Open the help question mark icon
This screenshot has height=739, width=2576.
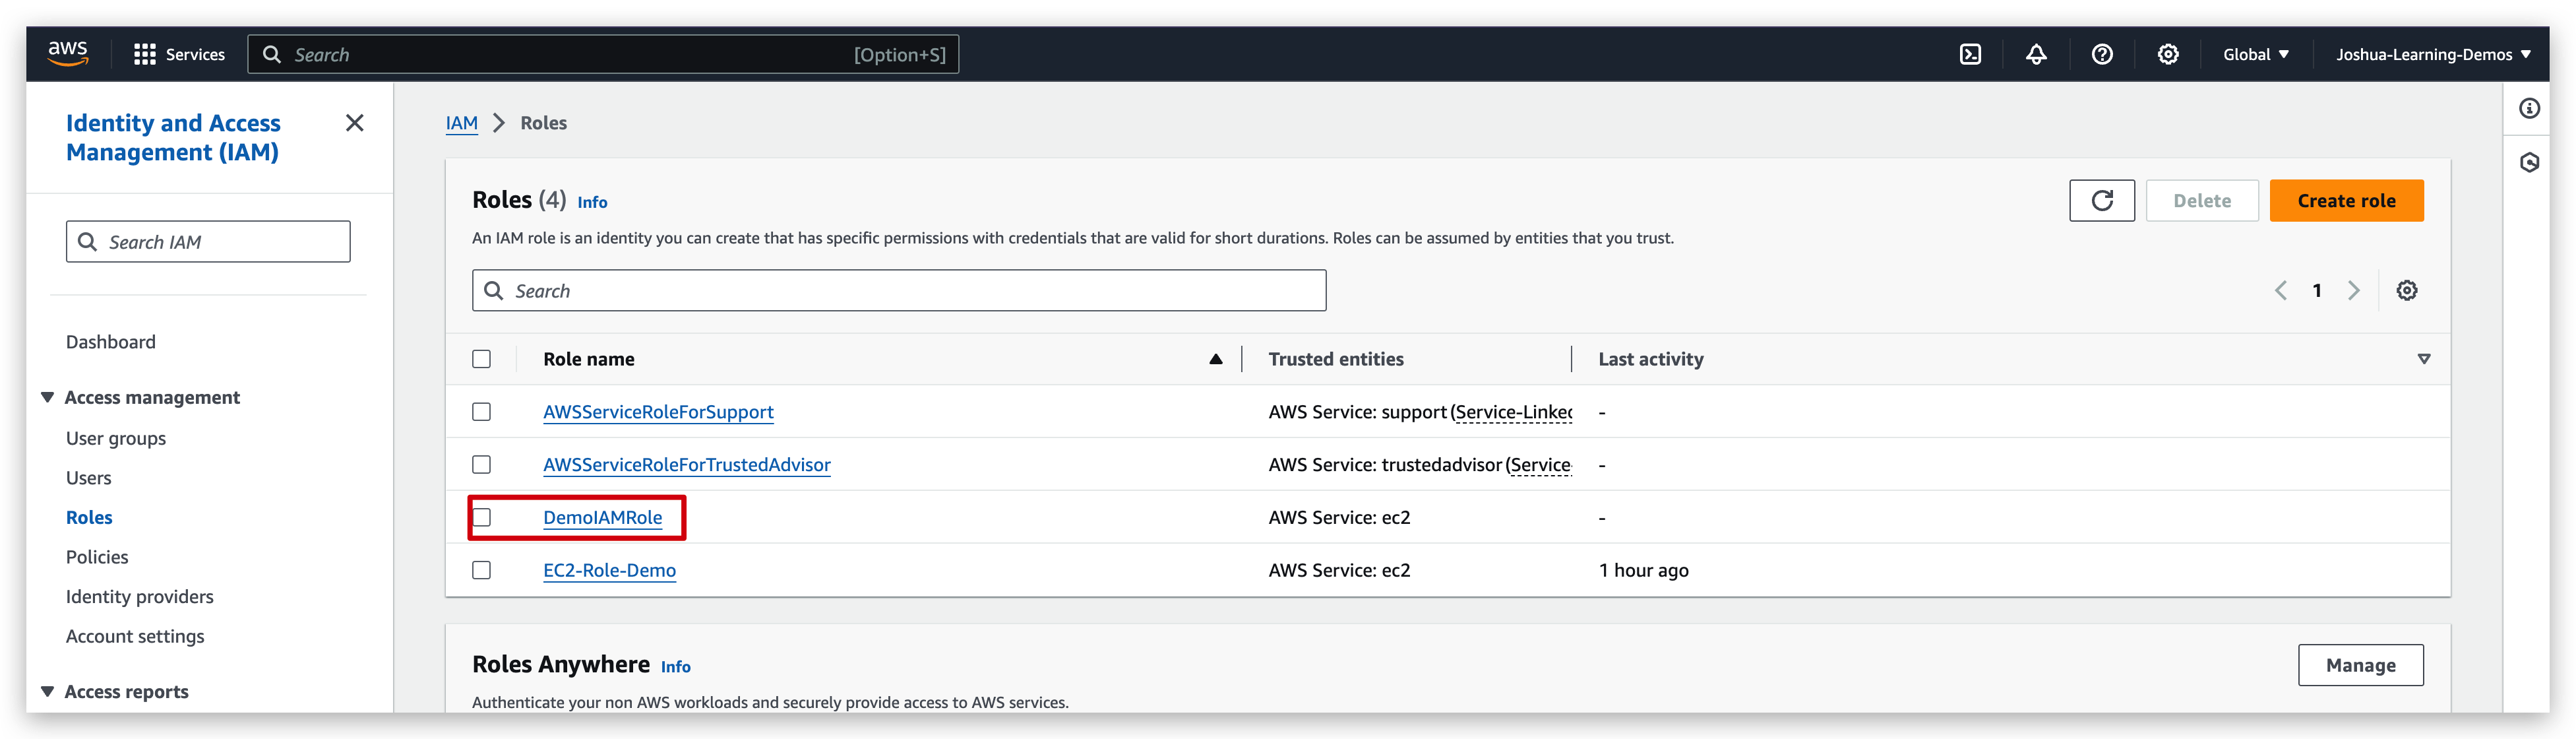[x=2102, y=55]
